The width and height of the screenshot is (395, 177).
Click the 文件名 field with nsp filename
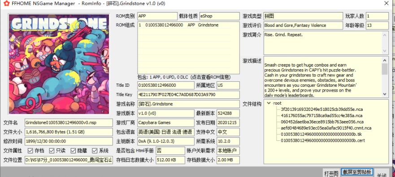pyautogui.click(x=69, y=123)
